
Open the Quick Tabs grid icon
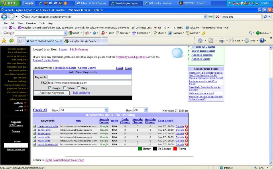pos(20,41)
